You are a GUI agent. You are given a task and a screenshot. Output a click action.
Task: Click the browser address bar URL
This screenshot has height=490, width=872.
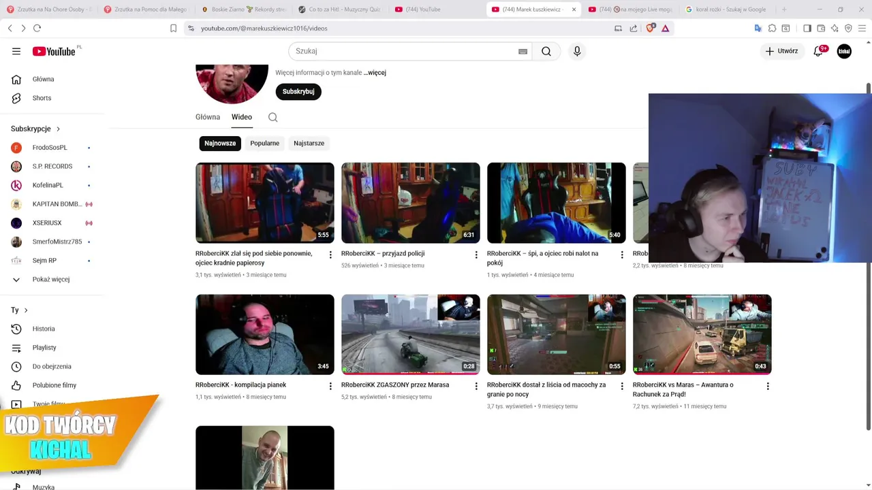click(264, 28)
